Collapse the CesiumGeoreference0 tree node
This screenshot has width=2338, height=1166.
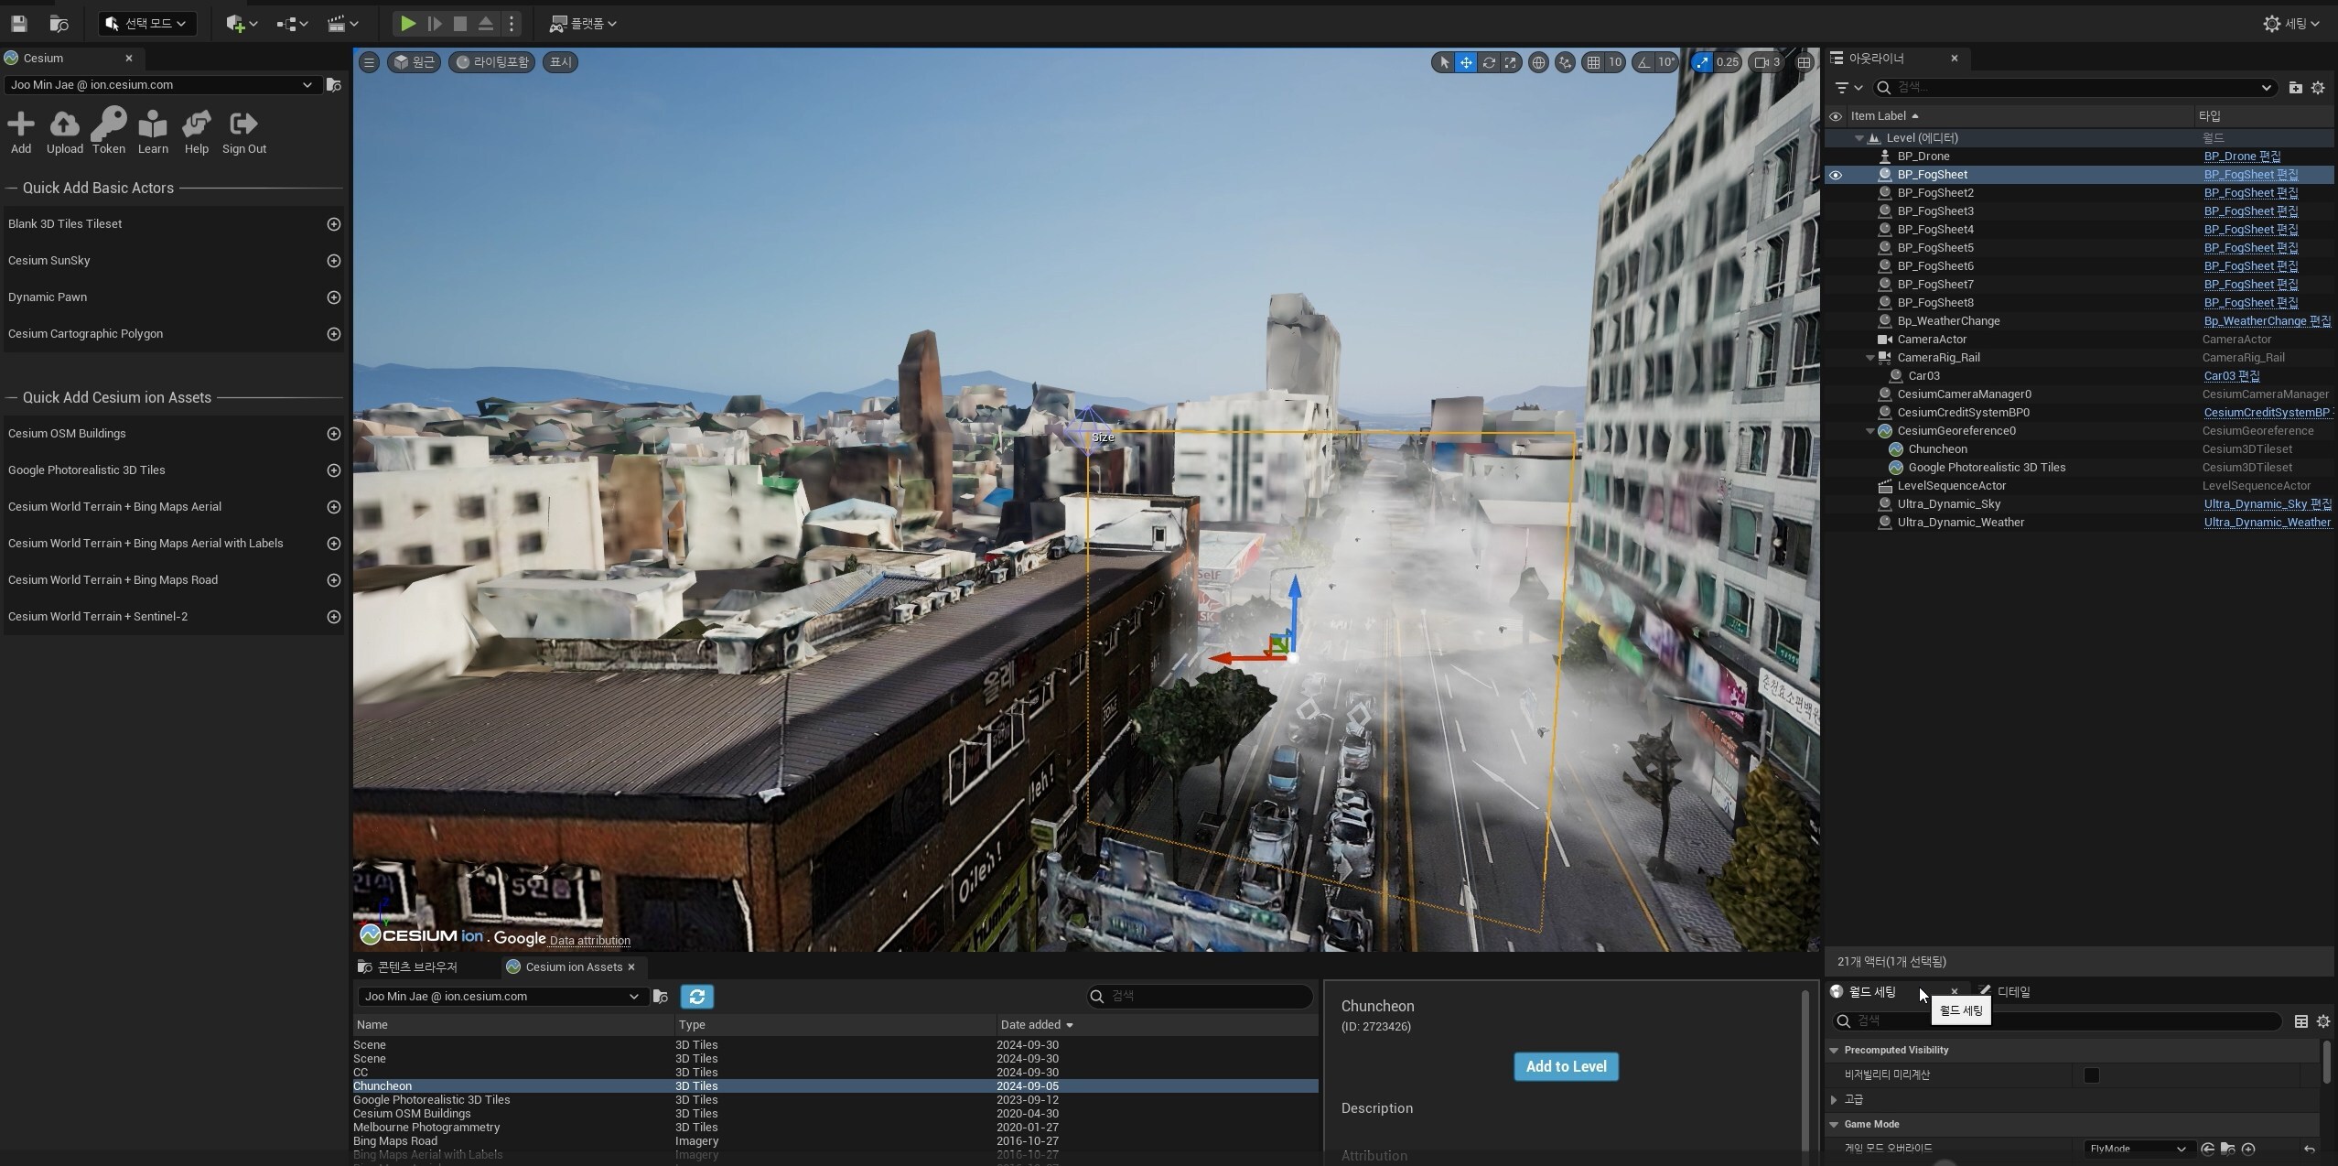[x=1869, y=431]
